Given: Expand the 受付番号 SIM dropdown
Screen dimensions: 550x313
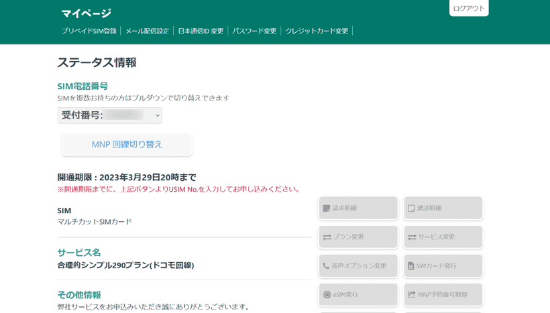Looking at the screenshot, I should coord(109,115).
